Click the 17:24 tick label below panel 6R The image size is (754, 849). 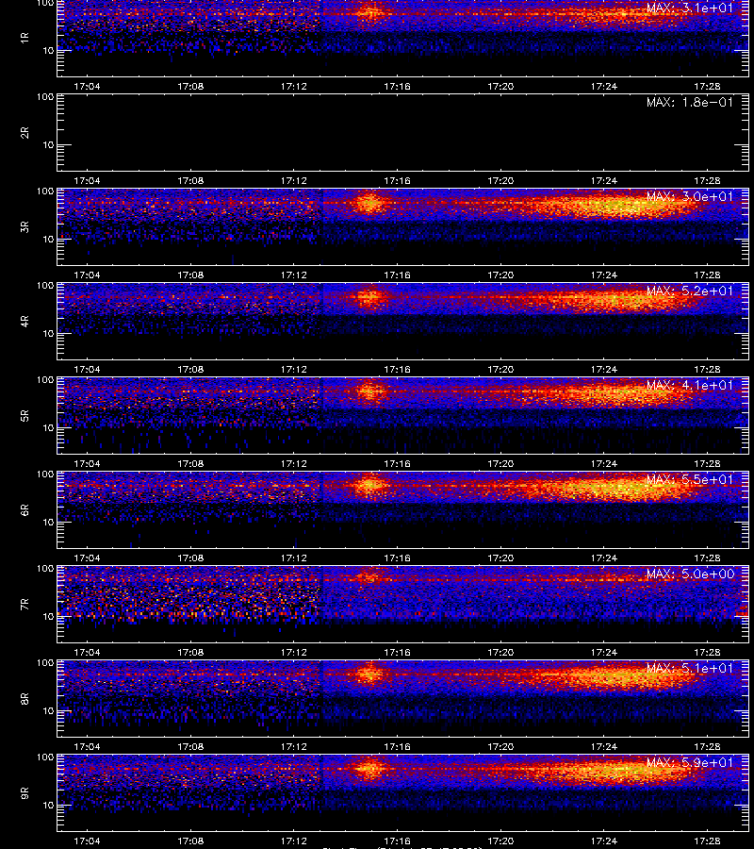click(x=603, y=558)
